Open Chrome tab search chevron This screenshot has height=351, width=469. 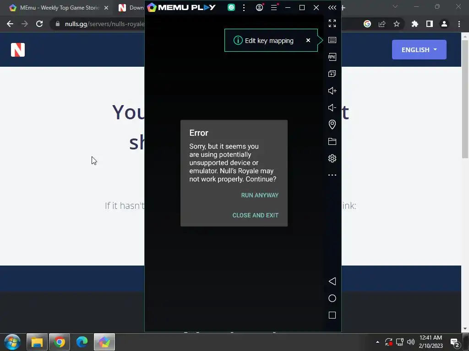pyautogui.click(x=395, y=6)
